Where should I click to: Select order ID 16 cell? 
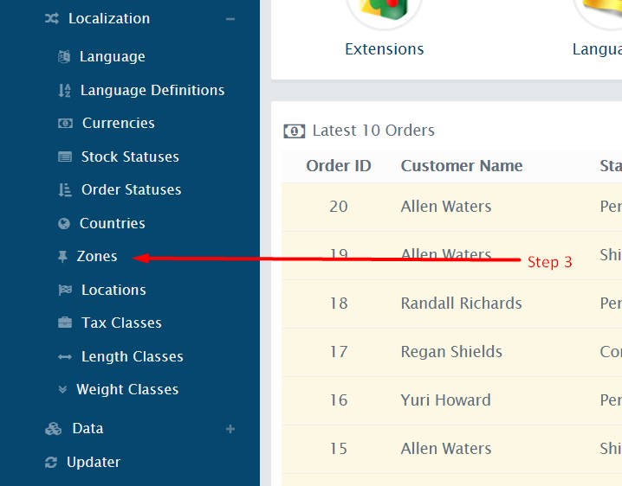tap(339, 400)
